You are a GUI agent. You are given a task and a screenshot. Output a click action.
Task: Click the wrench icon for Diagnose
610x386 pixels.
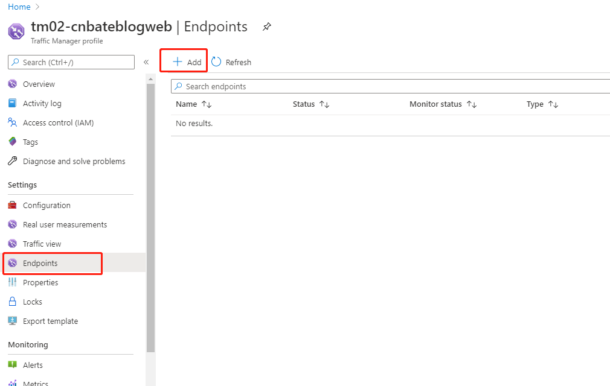click(13, 161)
